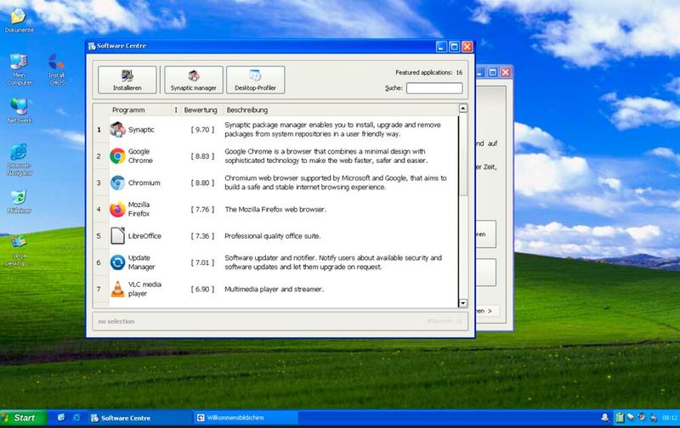Viewport: 680px width, 428px height.
Task: Select the VLC media player cone icon
Action: click(117, 289)
